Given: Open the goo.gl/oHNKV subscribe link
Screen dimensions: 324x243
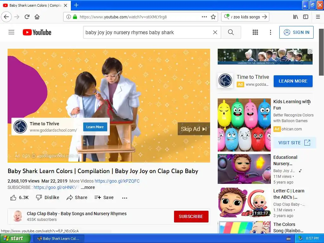Looking at the screenshot, I should (x=56, y=187).
